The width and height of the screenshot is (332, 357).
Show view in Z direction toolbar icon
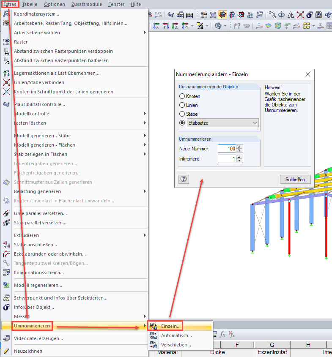[175, 26]
